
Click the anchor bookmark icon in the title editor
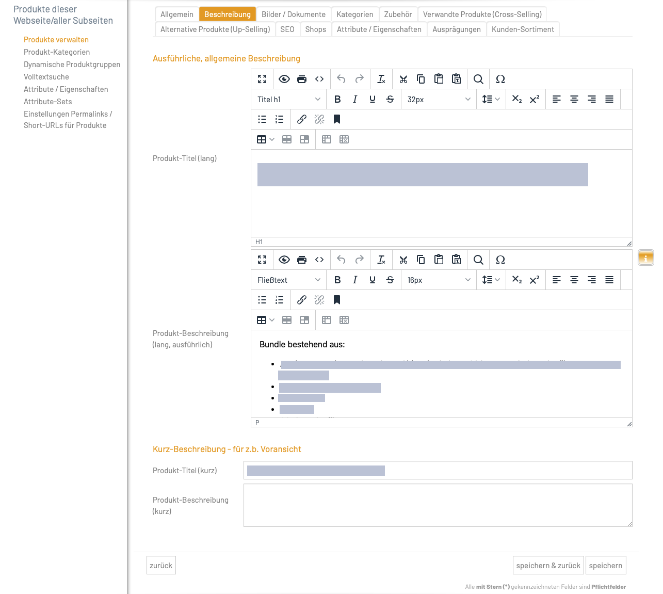[337, 119]
